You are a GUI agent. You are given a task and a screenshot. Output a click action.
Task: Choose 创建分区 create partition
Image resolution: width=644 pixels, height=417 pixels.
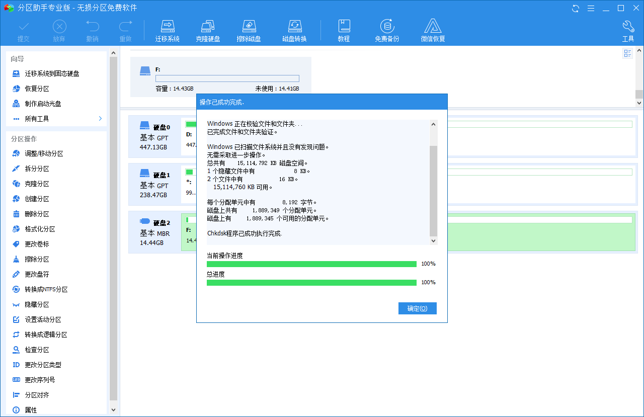pos(31,199)
